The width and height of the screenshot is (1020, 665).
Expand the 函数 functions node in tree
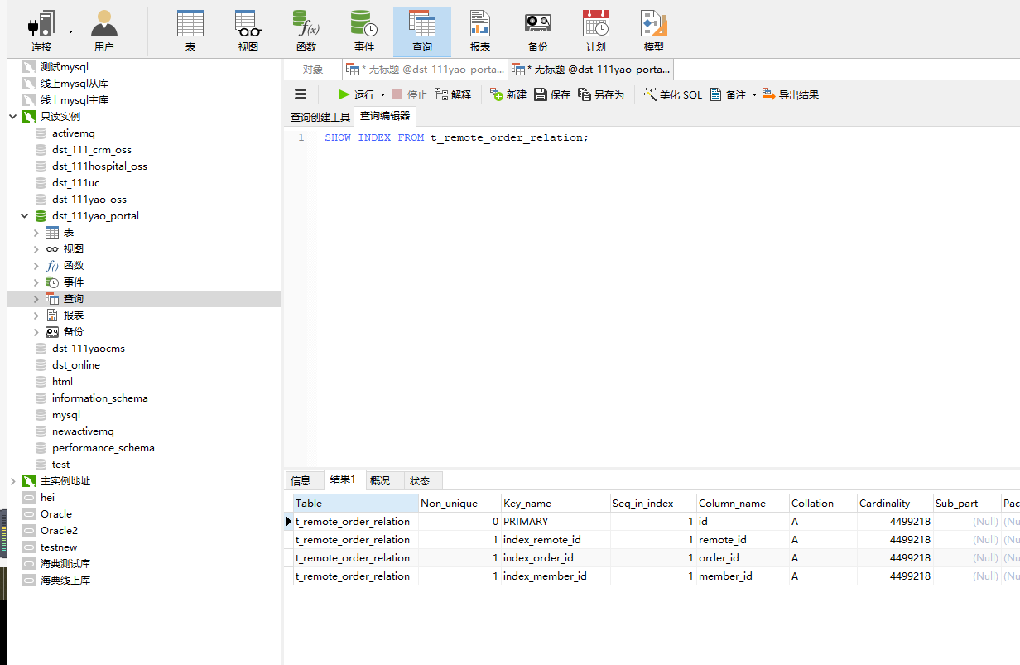coord(36,266)
